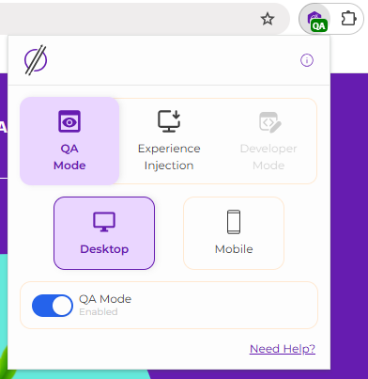Open the Need Help? link
The width and height of the screenshot is (368, 379).
click(x=283, y=349)
